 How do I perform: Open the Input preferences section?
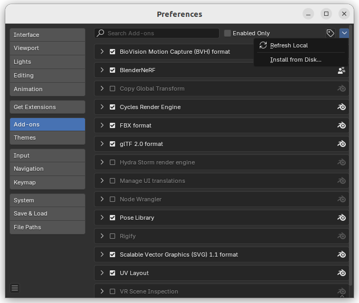(48, 155)
